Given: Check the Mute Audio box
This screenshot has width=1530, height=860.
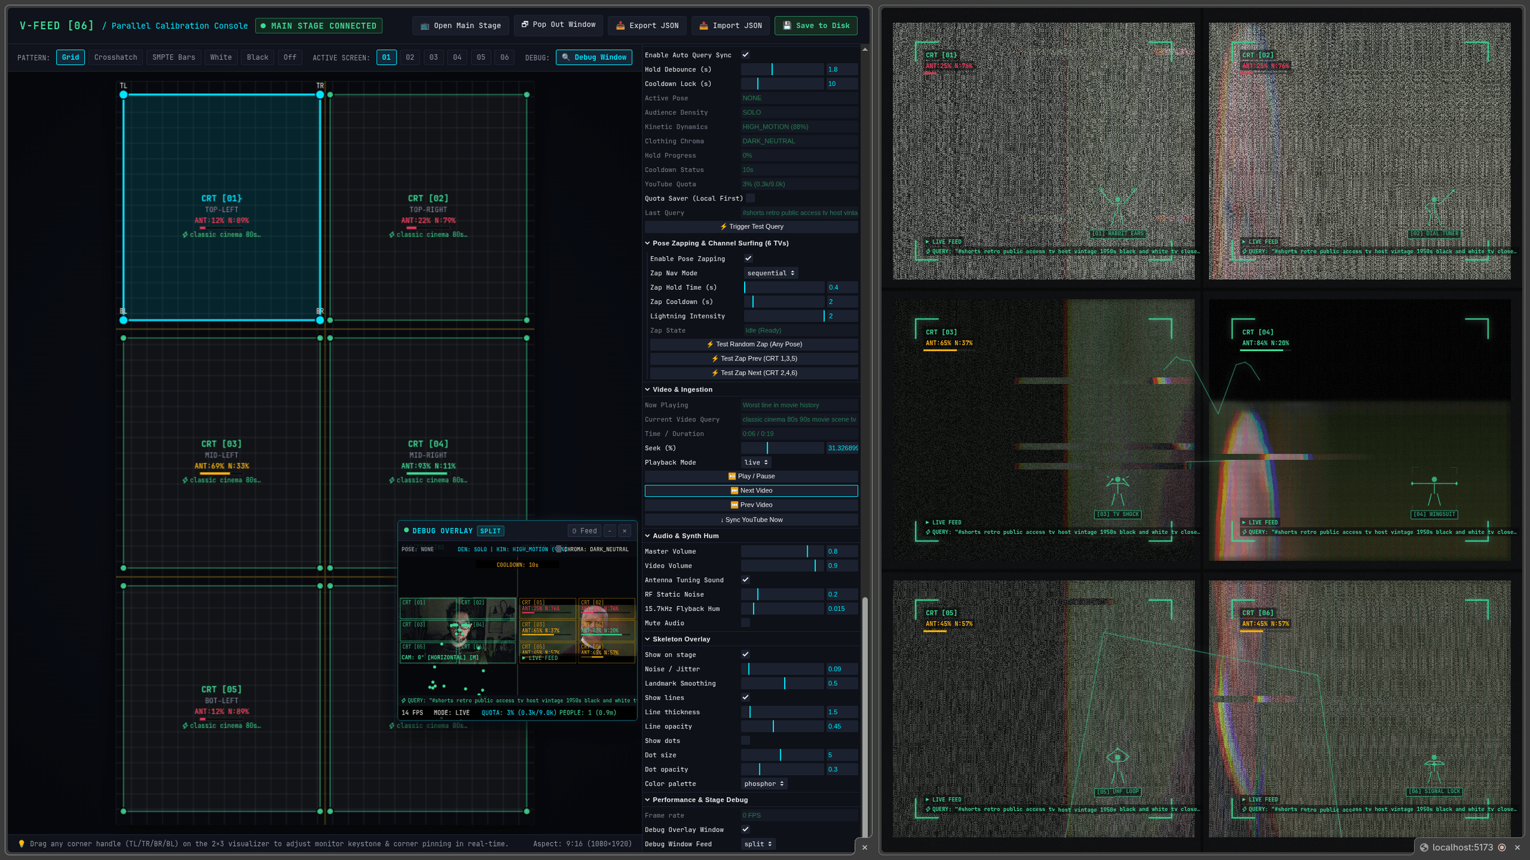Looking at the screenshot, I should tap(745, 623).
